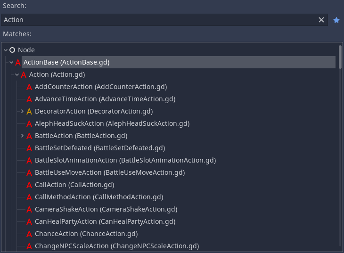Click the favorite star icon

point(336,20)
